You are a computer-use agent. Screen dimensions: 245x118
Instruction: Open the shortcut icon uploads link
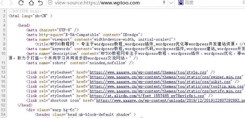[171, 100]
